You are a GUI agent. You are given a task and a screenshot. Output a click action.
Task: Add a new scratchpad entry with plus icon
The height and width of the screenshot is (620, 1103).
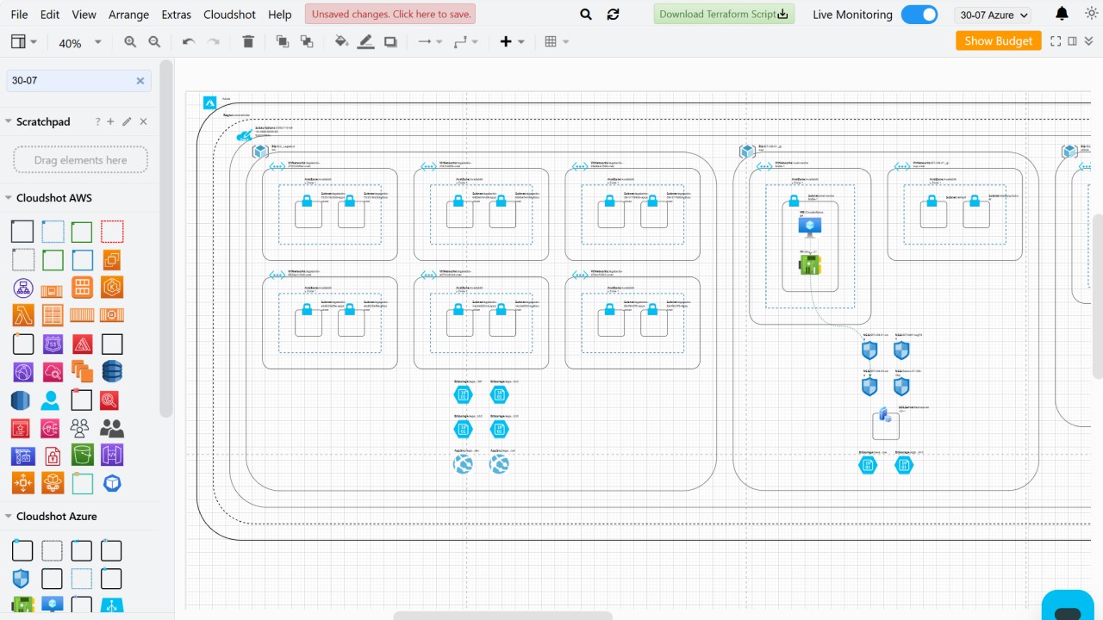[110, 121]
